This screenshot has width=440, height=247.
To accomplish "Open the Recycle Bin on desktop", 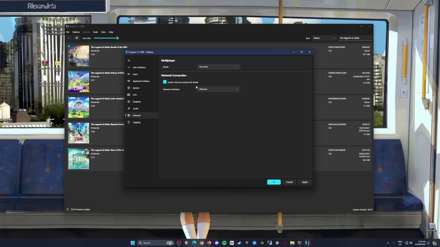I will (431, 227).
